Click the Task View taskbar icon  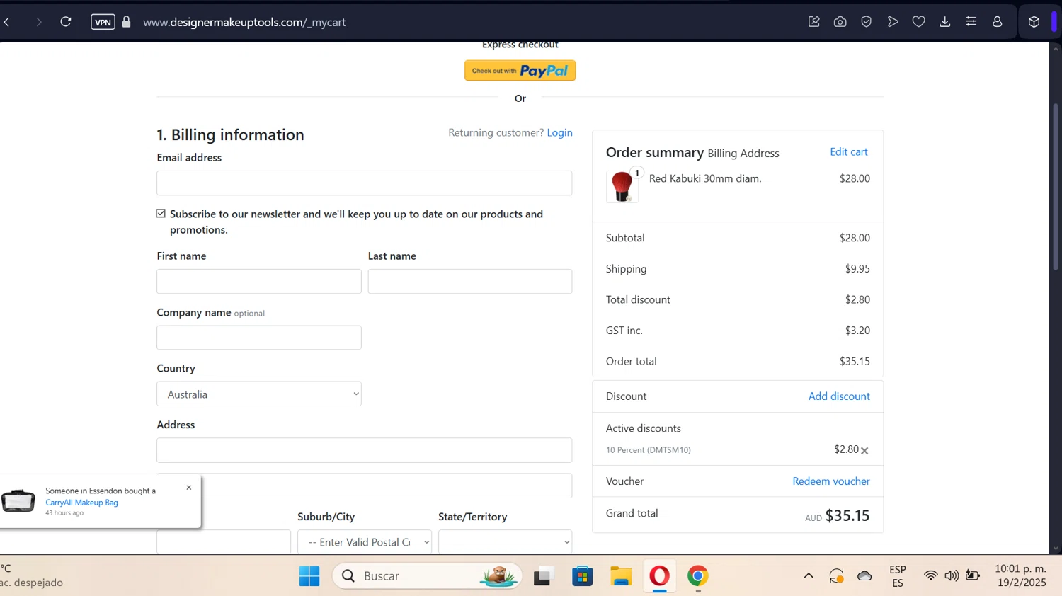[542, 576]
